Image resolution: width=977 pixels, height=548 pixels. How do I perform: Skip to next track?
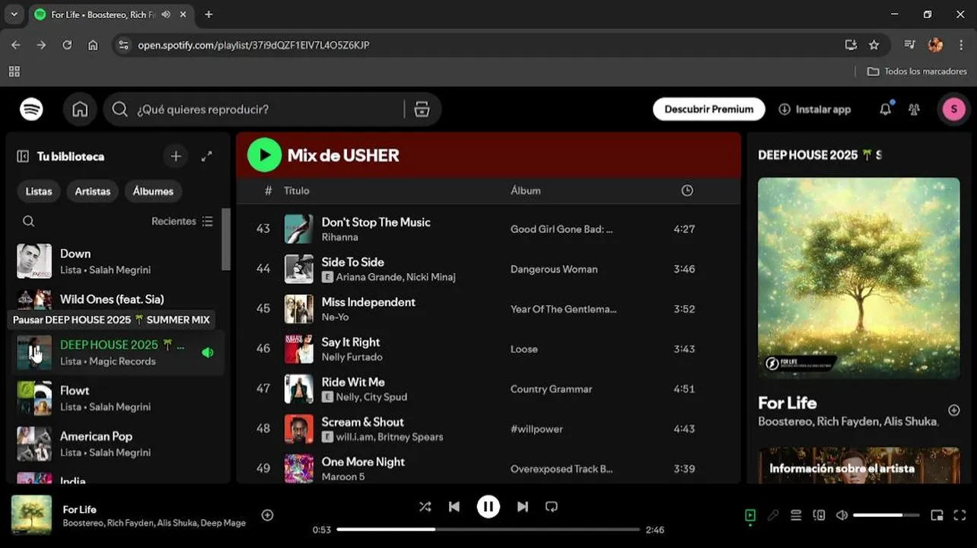coord(523,507)
